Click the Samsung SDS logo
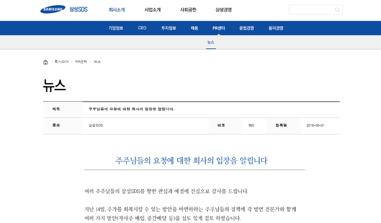 coord(64,9)
